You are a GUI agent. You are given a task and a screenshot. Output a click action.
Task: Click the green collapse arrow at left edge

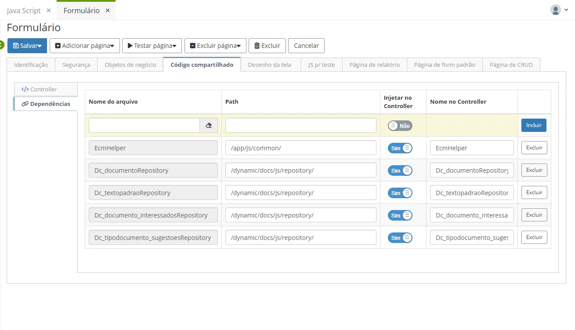(x=1, y=45)
